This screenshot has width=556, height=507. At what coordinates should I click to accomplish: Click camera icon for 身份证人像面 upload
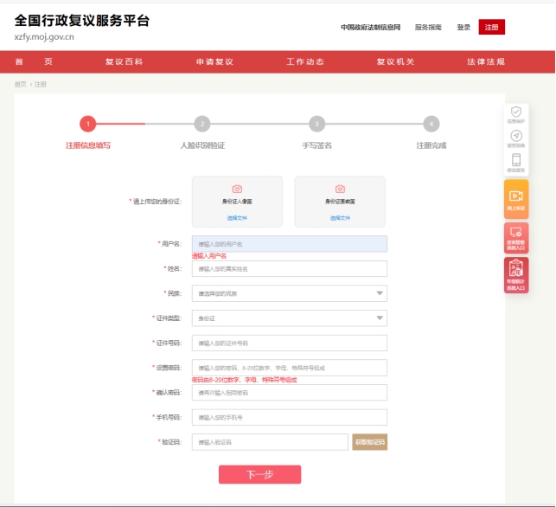[x=237, y=189]
